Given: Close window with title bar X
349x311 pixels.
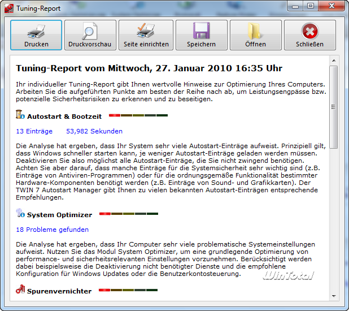Looking at the screenshot, I should click(x=331, y=6).
